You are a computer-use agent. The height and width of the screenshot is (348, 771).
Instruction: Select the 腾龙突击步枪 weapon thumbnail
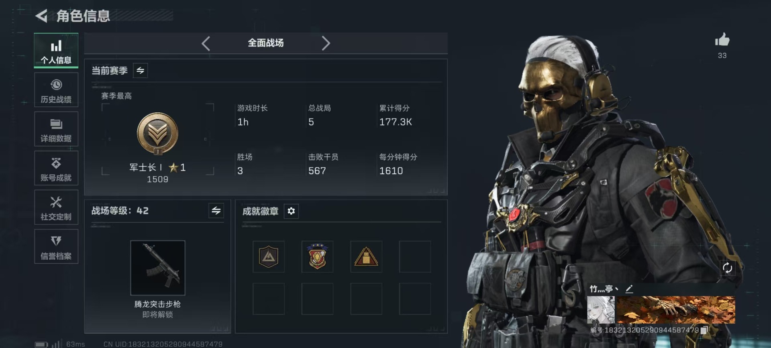[x=158, y=268]
